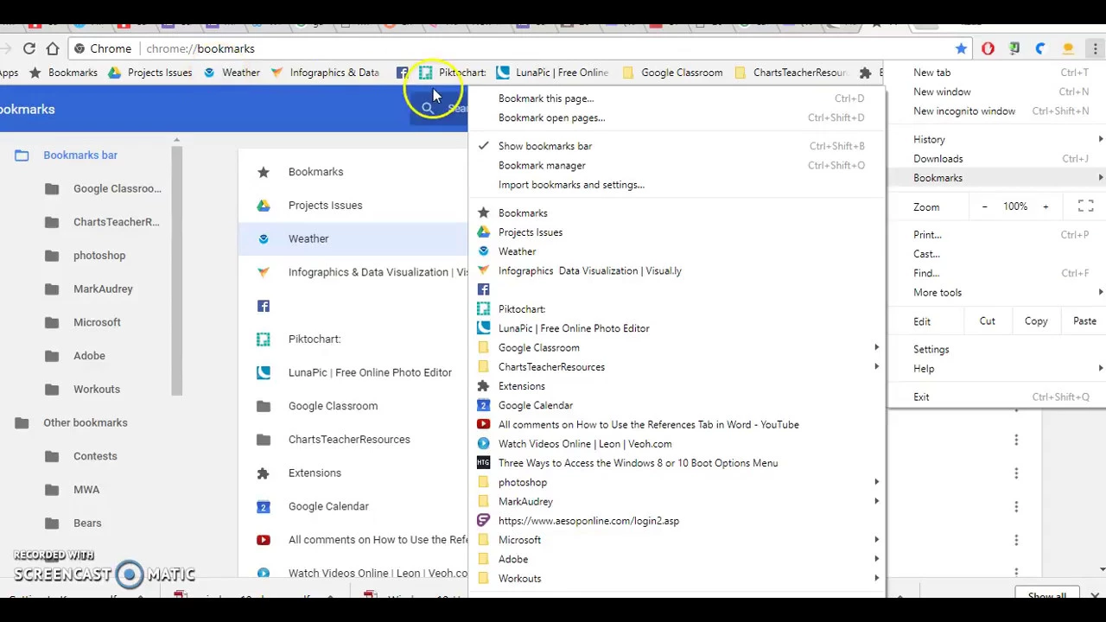This screenshot has width=1106, height=622.
Task: Click the Facebook icon in bookmarks bar
Action: click(402, 73)
